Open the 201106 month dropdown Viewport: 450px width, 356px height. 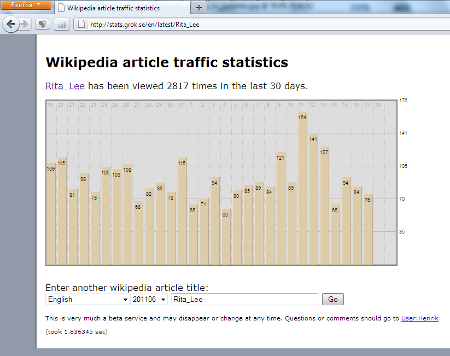tap(149, 299)
